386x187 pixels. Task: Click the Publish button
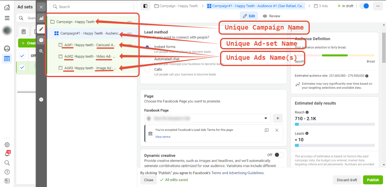tap(373, 180)
